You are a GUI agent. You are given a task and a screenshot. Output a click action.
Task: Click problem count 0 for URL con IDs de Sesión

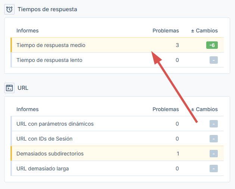point(177,139)
